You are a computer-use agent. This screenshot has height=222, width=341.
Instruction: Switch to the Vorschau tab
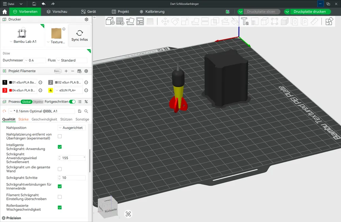click(57, 12)
